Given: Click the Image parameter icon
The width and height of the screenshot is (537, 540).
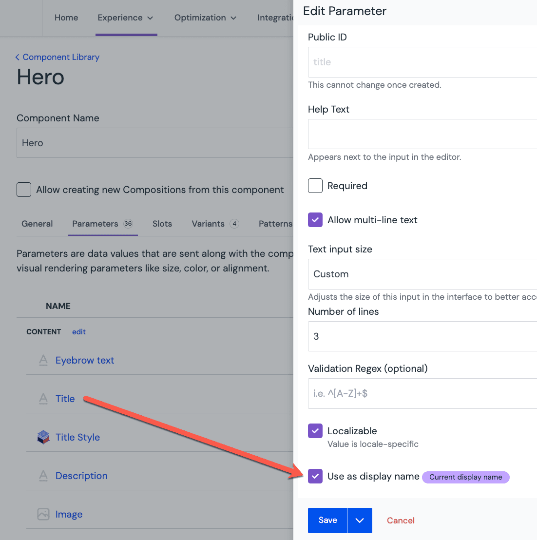Looking at the screenshot, I should click(x=43, y=514).
